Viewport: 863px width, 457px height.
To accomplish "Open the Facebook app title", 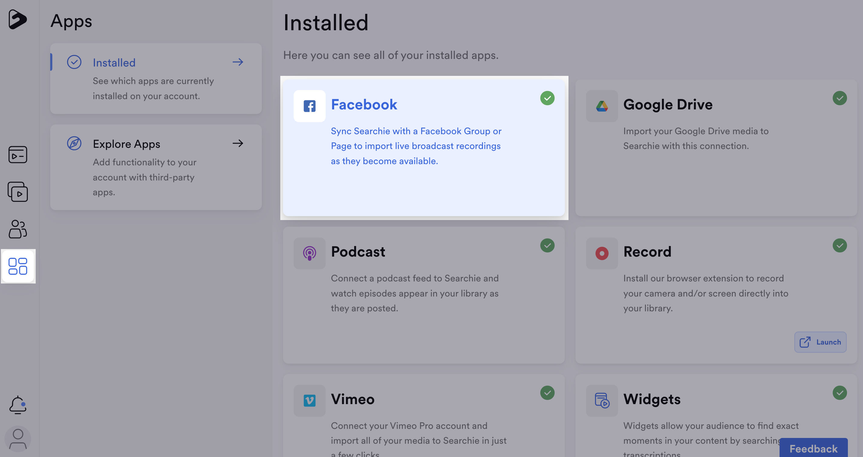I will click(364, 105).
